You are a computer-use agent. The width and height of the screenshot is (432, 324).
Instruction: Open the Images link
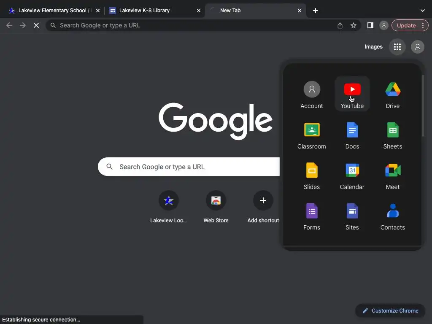373,47
